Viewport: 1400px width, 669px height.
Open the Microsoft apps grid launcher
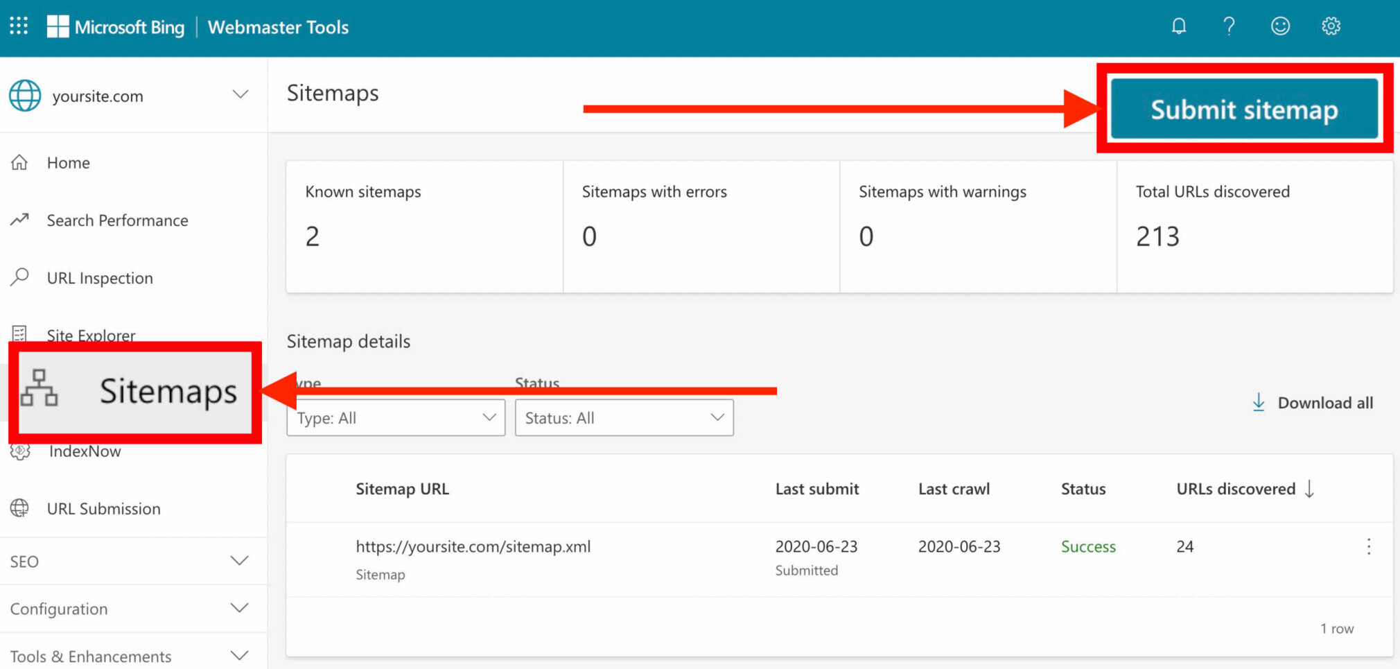pos(18,26)
